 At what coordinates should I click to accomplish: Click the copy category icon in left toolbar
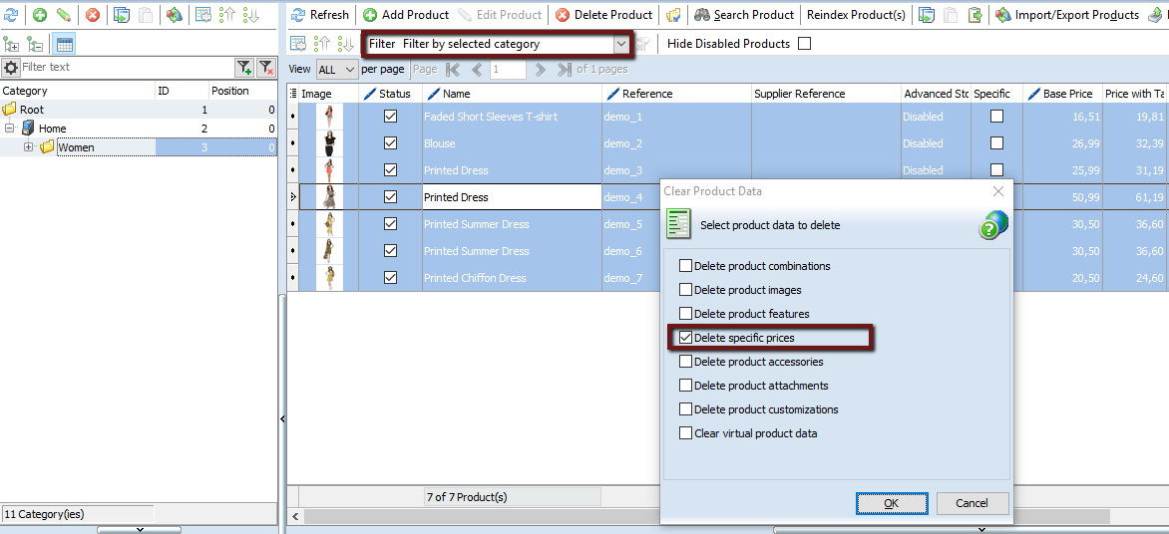click(123, 14)
